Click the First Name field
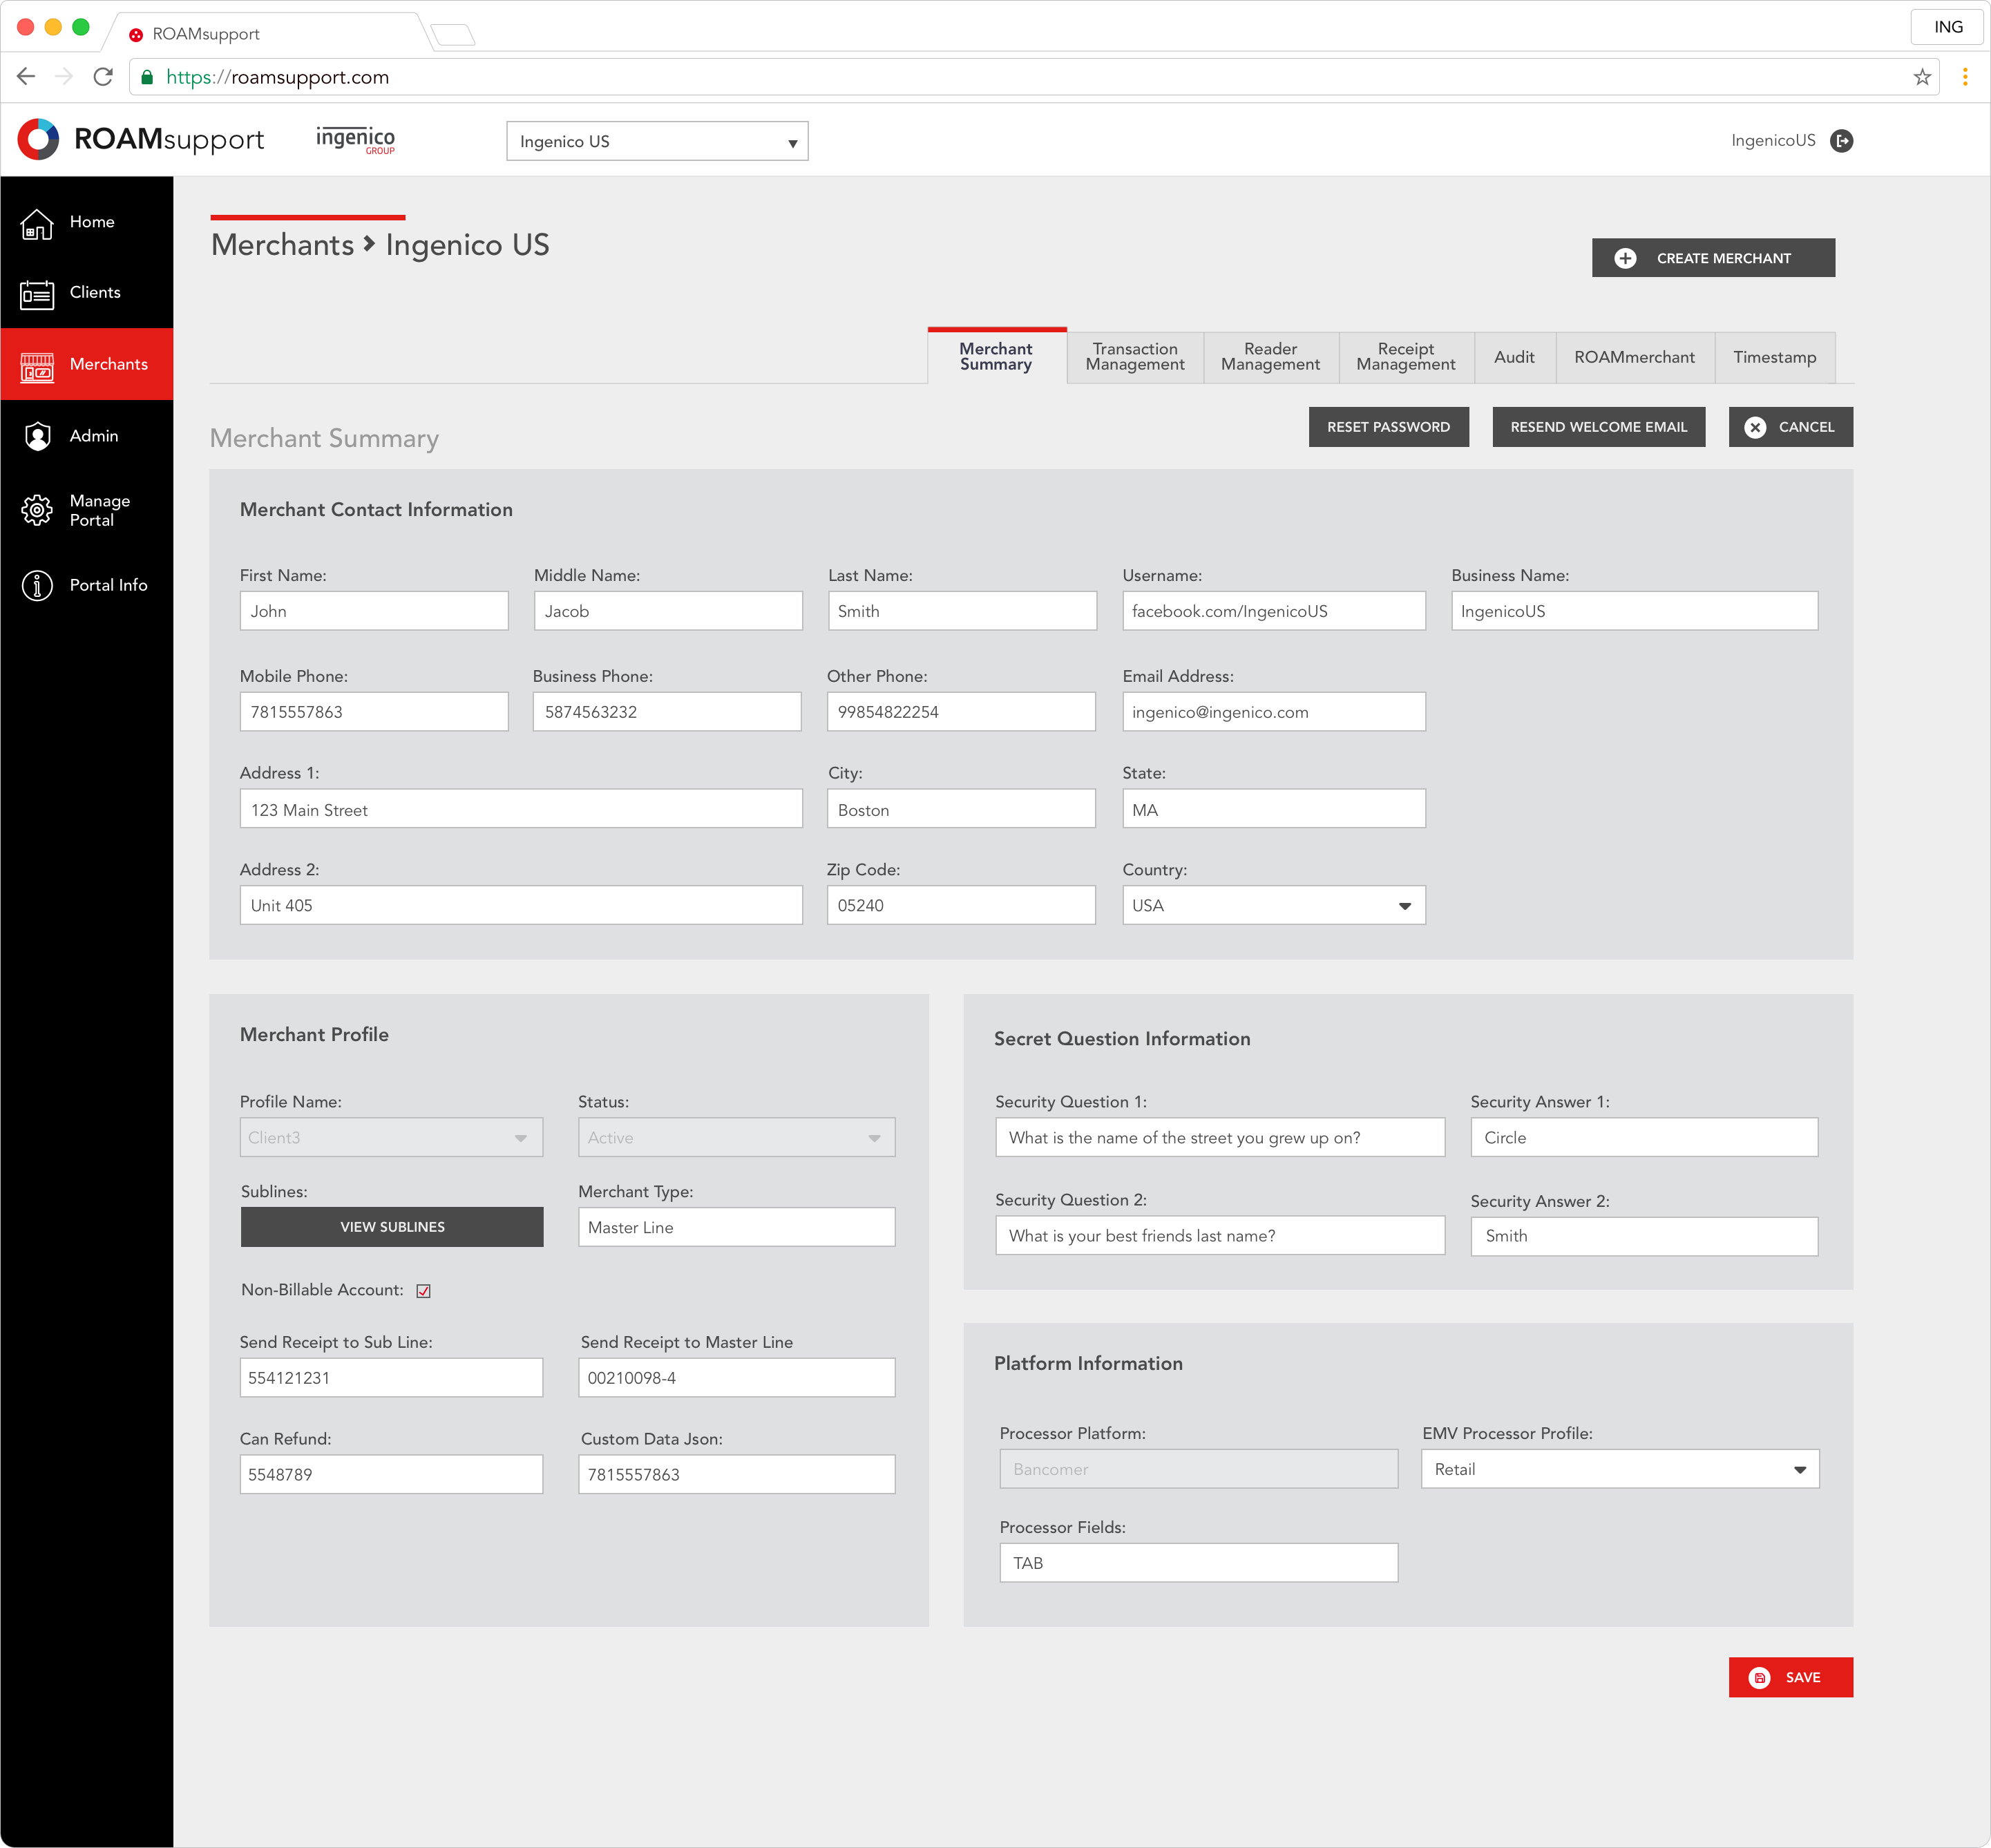 click(x=374, y=611)
